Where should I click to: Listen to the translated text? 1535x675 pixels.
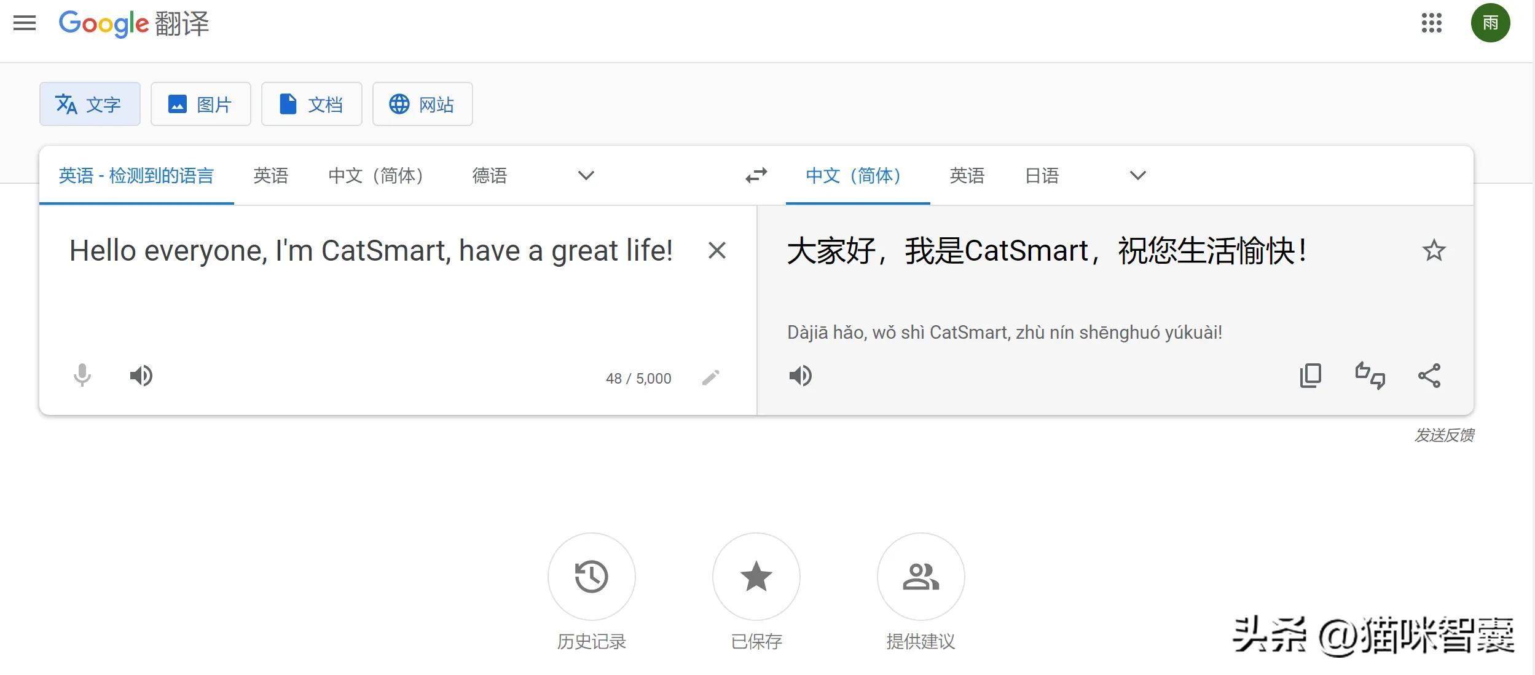[801, 375]
